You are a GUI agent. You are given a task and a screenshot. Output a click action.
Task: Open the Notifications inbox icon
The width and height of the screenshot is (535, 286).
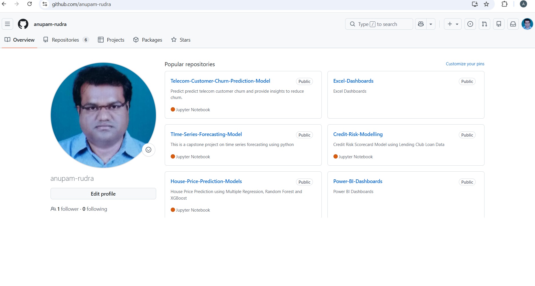(x=513, y=24)
